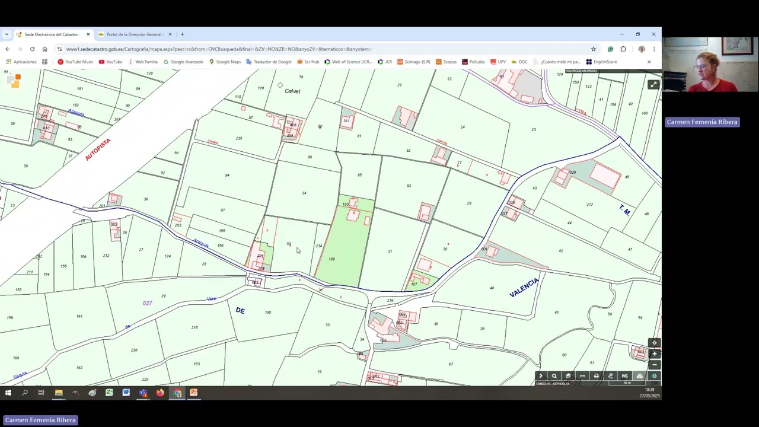Open JCR bookmark
The height and width of the screenshot is (427, 759).
[384, 62]
